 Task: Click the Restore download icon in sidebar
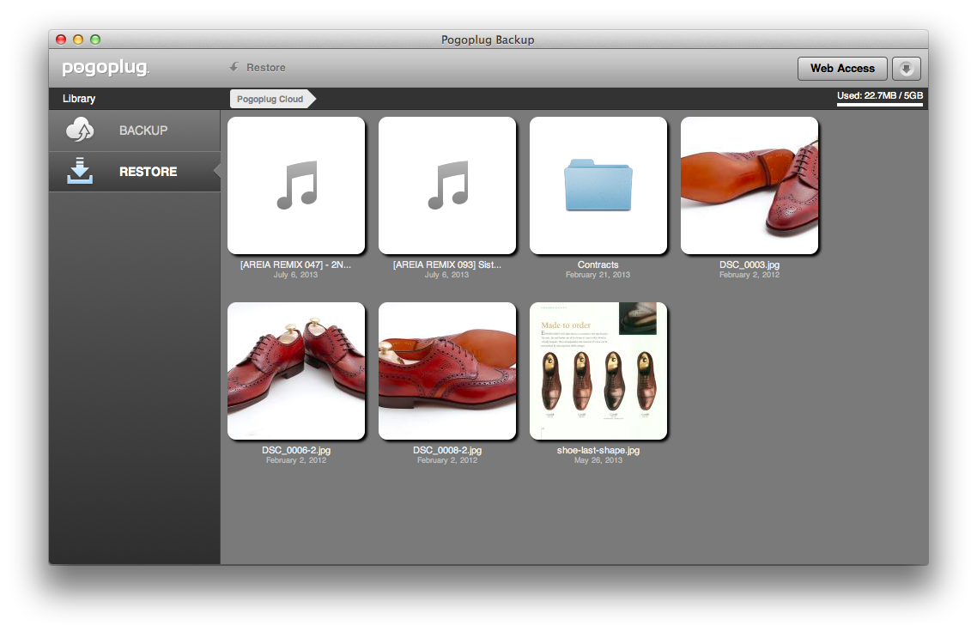click(80, 171)
